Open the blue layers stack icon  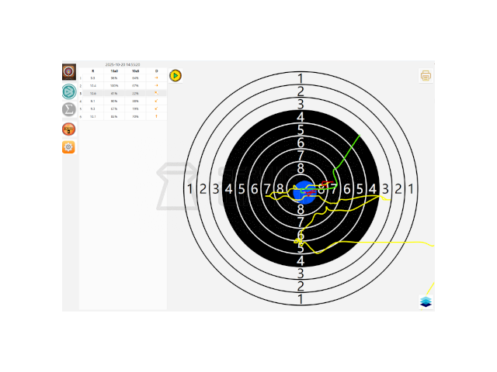click(x=426, y=301)
